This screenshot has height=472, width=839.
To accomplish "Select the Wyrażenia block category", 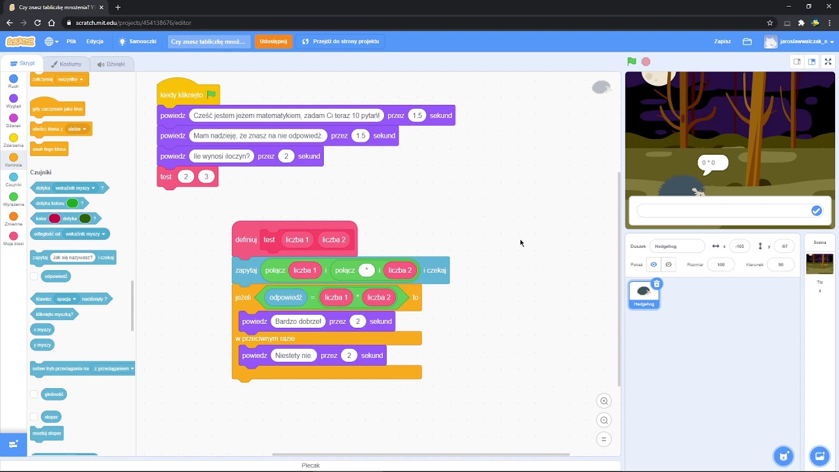I will [x=13, y=200].
